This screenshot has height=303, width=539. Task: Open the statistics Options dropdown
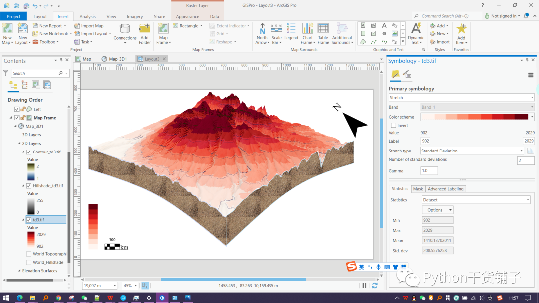[x=437, y=210]
